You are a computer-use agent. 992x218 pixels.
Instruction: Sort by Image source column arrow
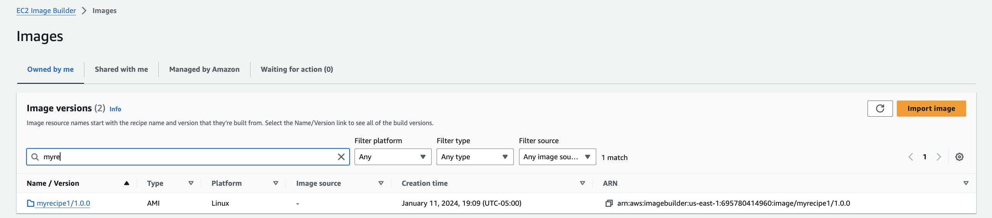pos(381,183)
